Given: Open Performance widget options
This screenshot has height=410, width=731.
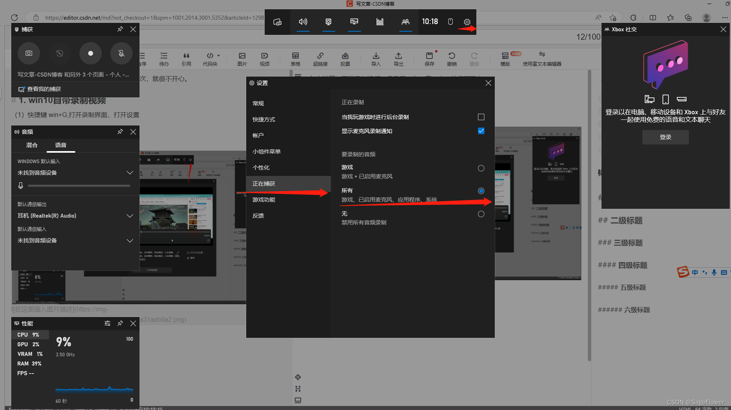Looking at the screenshot, I should pyautogui.click(x=107, y=323).
